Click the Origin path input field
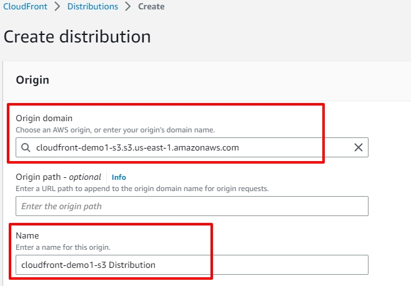Screen dimensions: 411x286 click(x=192, y=206)
